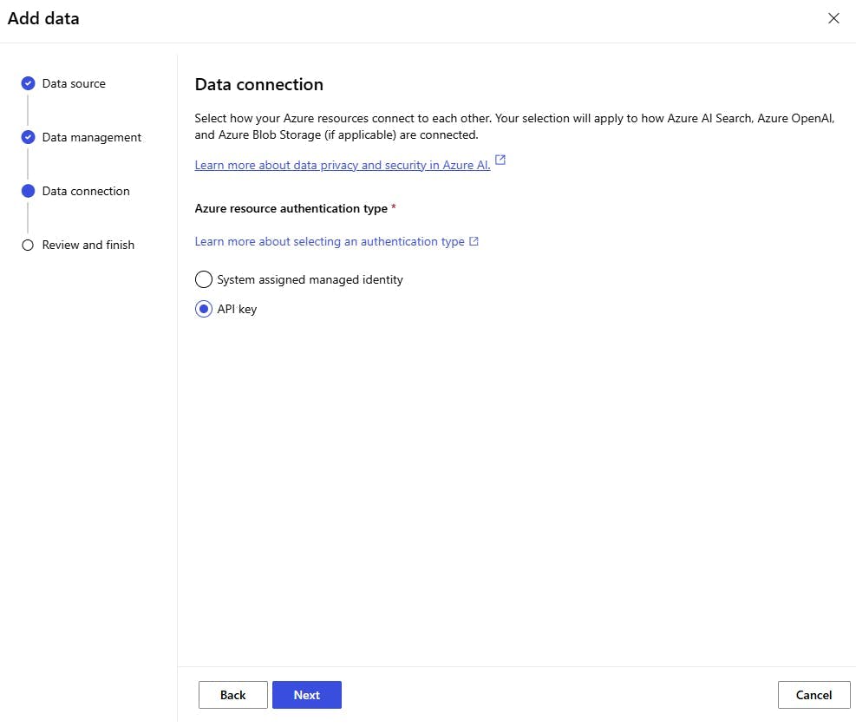The height and width of the screenshot is (727, 856).
Task: Go to the Data source step label
Action: click(74, 83)
